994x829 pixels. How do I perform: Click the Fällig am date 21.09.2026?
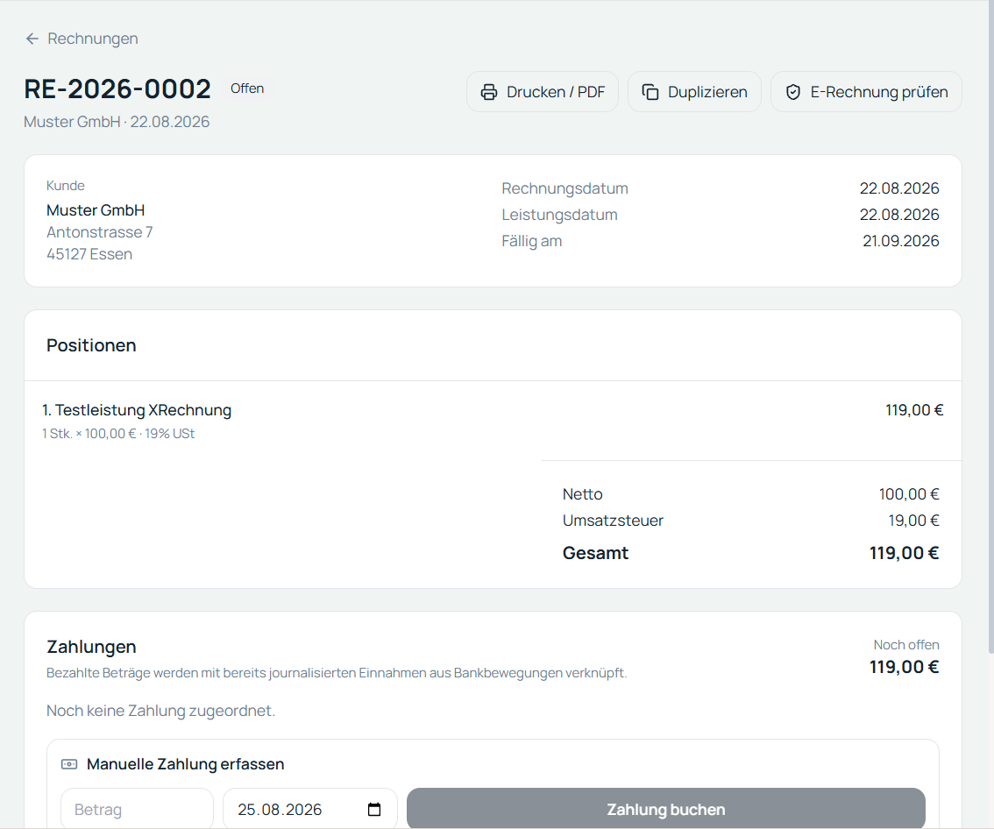tap(901, 241)
